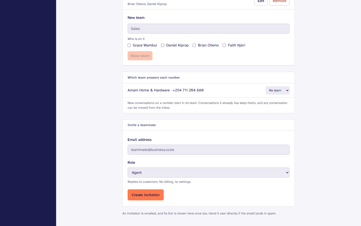
Task: Open the No team dropdown for Amani Home & Hardware
Action: click(x=278, y=90)
